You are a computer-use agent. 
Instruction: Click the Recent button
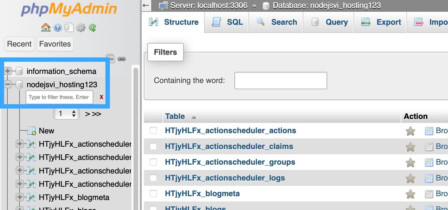tap(19, 44)
